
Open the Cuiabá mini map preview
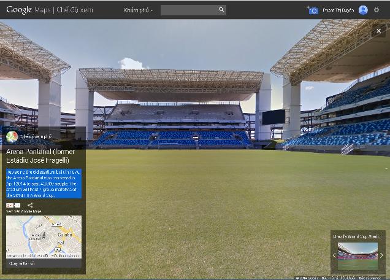44,236
